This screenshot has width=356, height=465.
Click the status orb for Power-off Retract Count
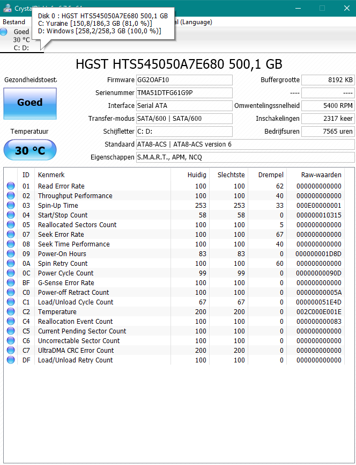tap(11, 293)
